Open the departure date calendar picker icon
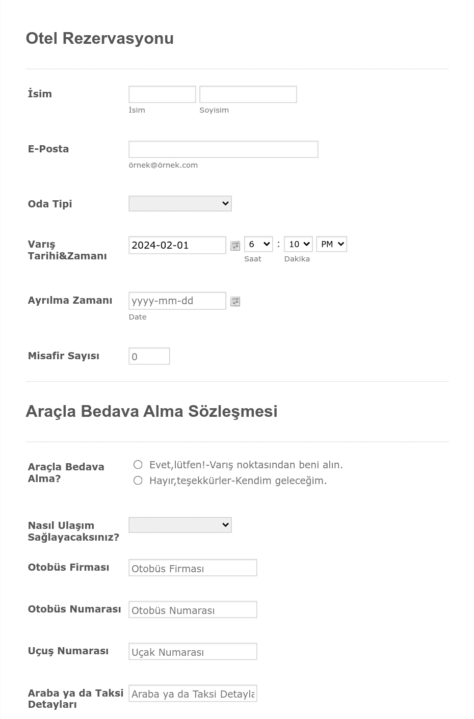 tap(235, 302)
